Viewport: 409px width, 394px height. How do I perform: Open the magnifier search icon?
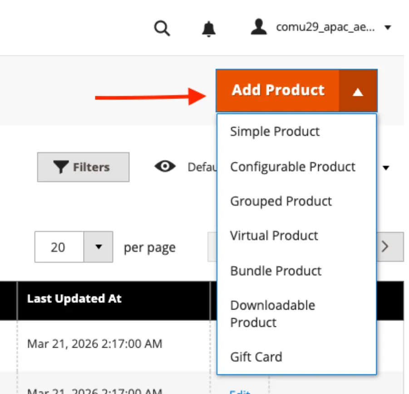162,28
